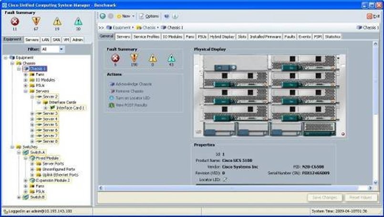
Task: Switch to the Admin navigation tab
Action: pos(77,39)
